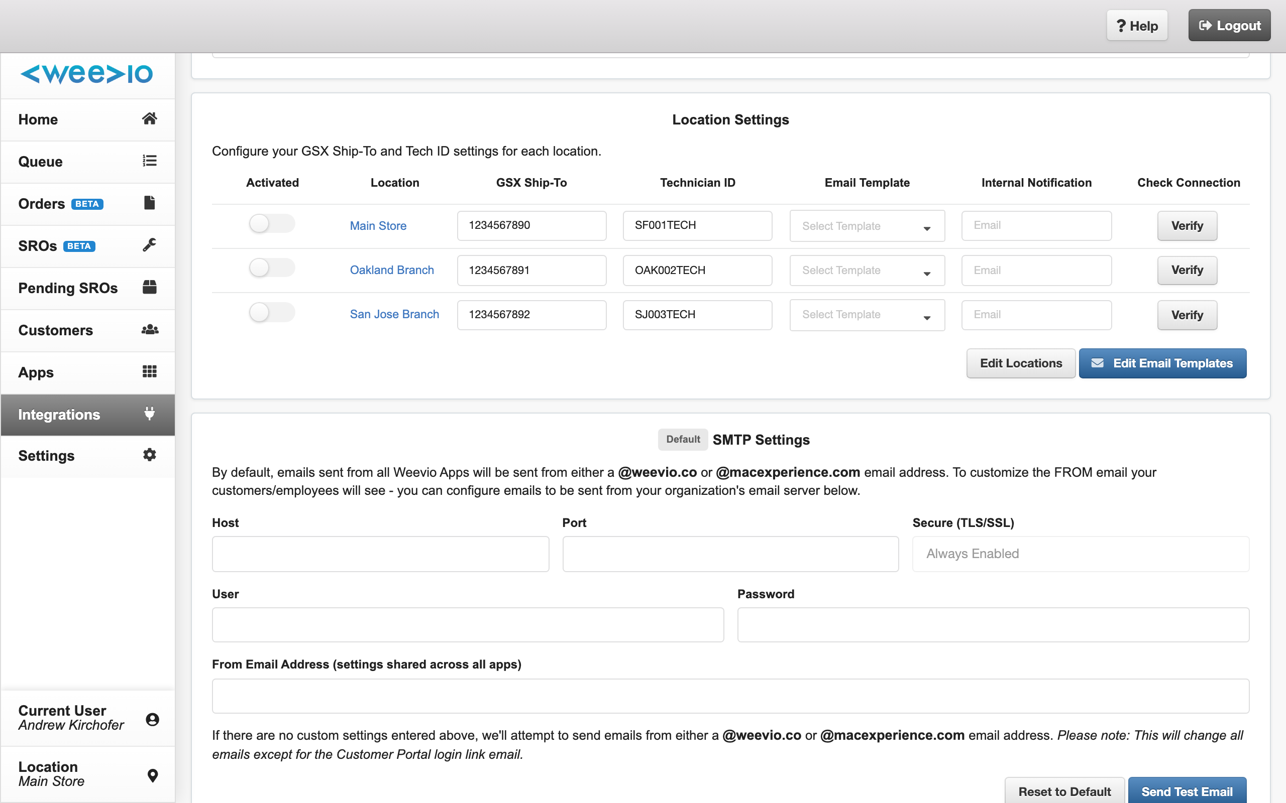Image resolution: width=1286 pixels, height=803 pixels.
Task: Click the Integrations plug icon
Action: click(x=149, y=413)
